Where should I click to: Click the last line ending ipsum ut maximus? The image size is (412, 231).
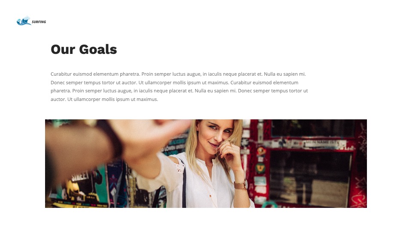click(104, 99)
